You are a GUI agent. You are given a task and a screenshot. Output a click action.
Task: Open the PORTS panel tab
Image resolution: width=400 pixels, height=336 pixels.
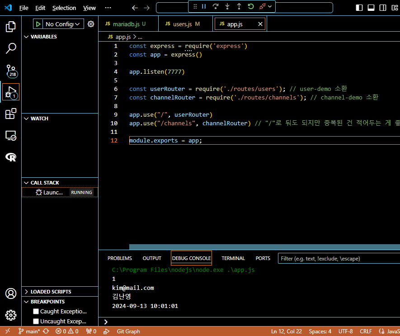tap(263, 258)
